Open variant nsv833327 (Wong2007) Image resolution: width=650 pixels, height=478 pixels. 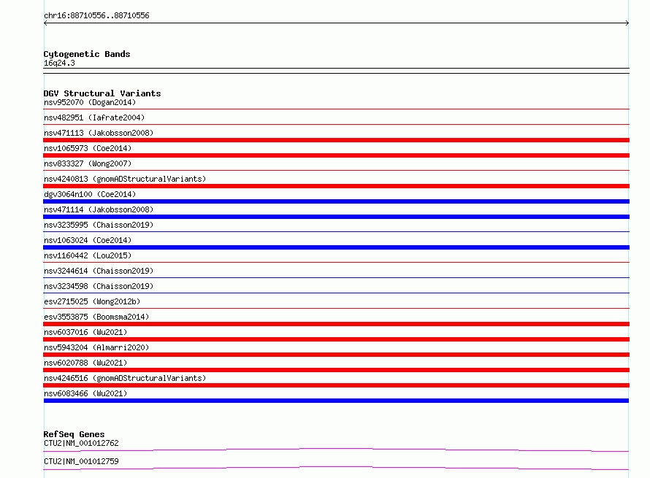point(88,163)
